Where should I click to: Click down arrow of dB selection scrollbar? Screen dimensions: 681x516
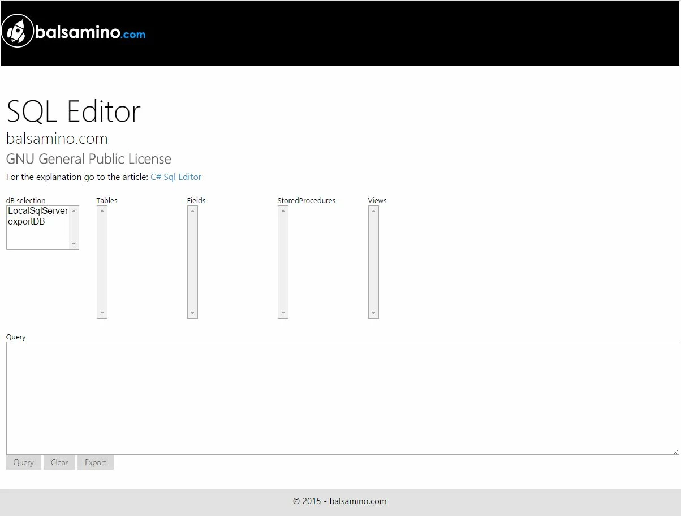click(x=74, y=244)
